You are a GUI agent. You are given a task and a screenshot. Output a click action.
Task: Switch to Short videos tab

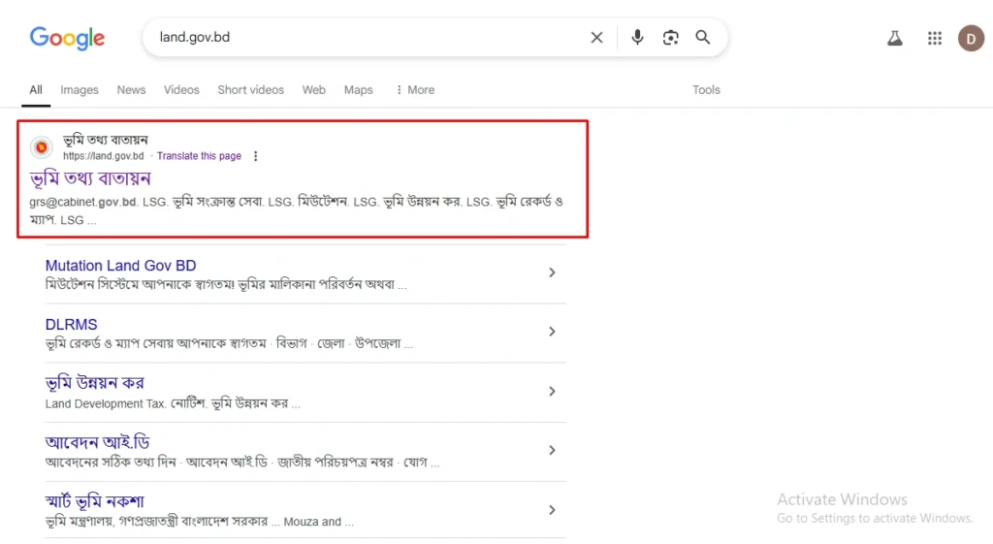251,90
